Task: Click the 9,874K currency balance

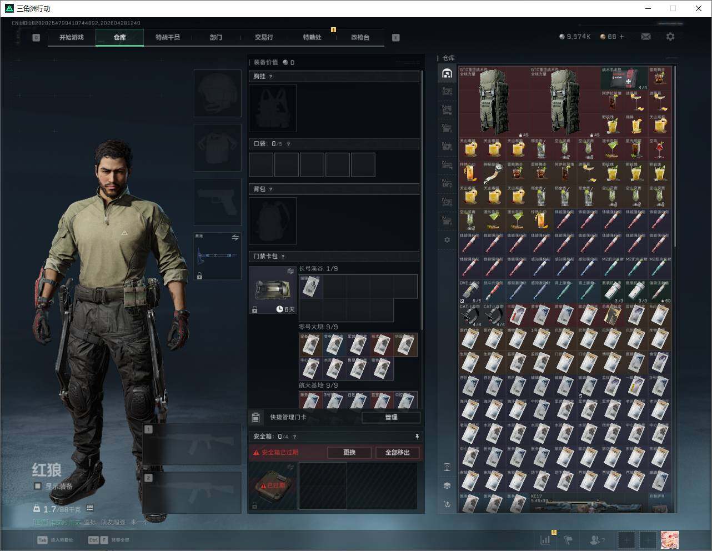Action: point(575,37)
